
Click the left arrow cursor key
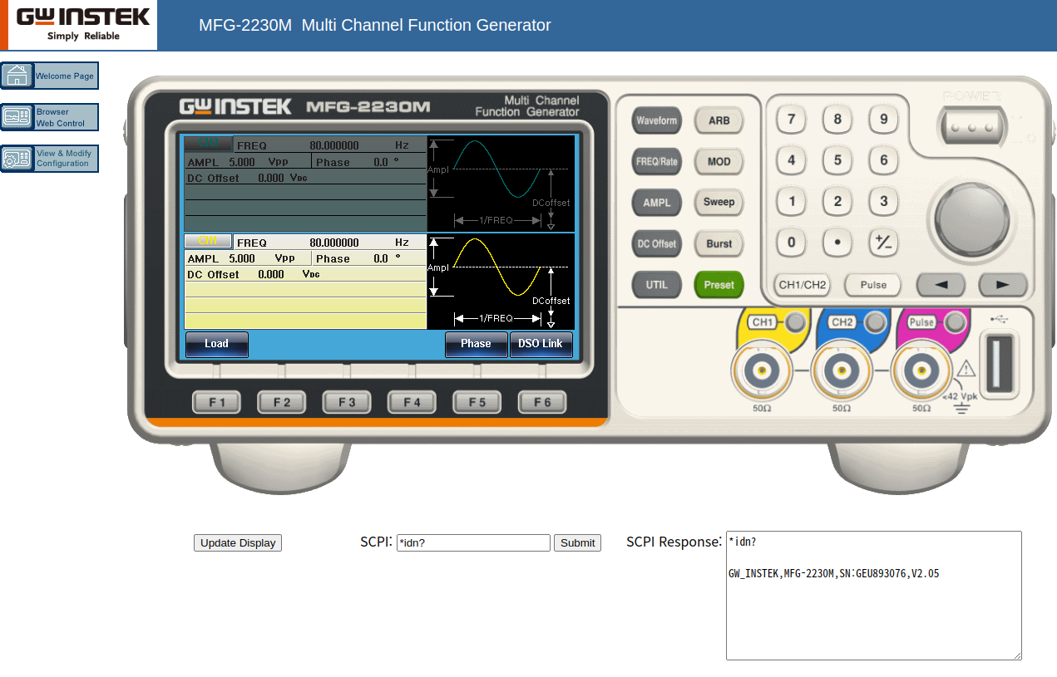tap(941, 285)
